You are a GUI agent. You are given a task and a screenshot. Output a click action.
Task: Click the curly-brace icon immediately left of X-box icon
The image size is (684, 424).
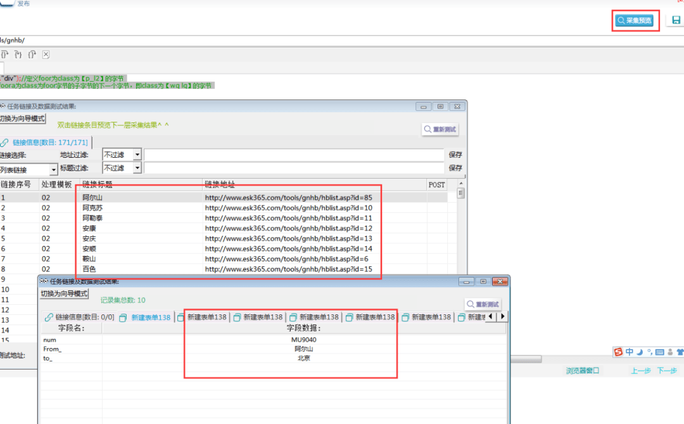click(x=32, y=55)
